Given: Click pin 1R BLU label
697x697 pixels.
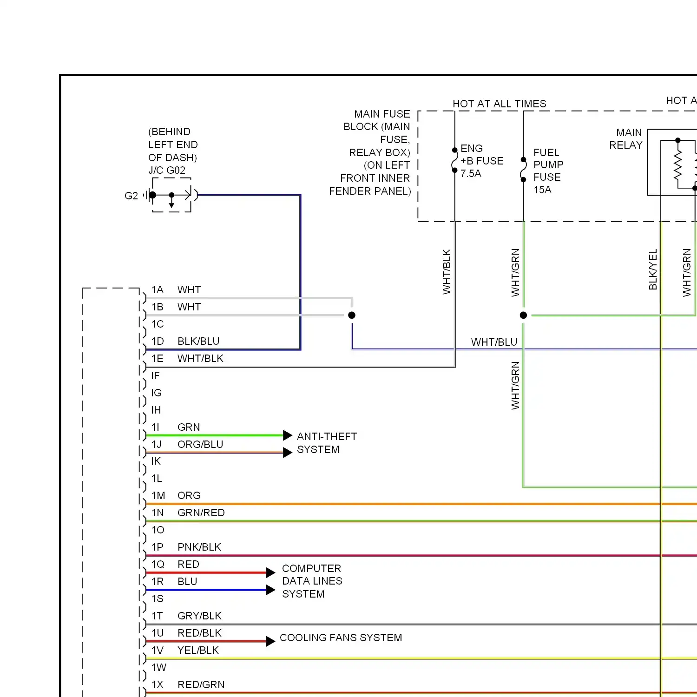Looking at the screenshot, I should tap(174, 581).
